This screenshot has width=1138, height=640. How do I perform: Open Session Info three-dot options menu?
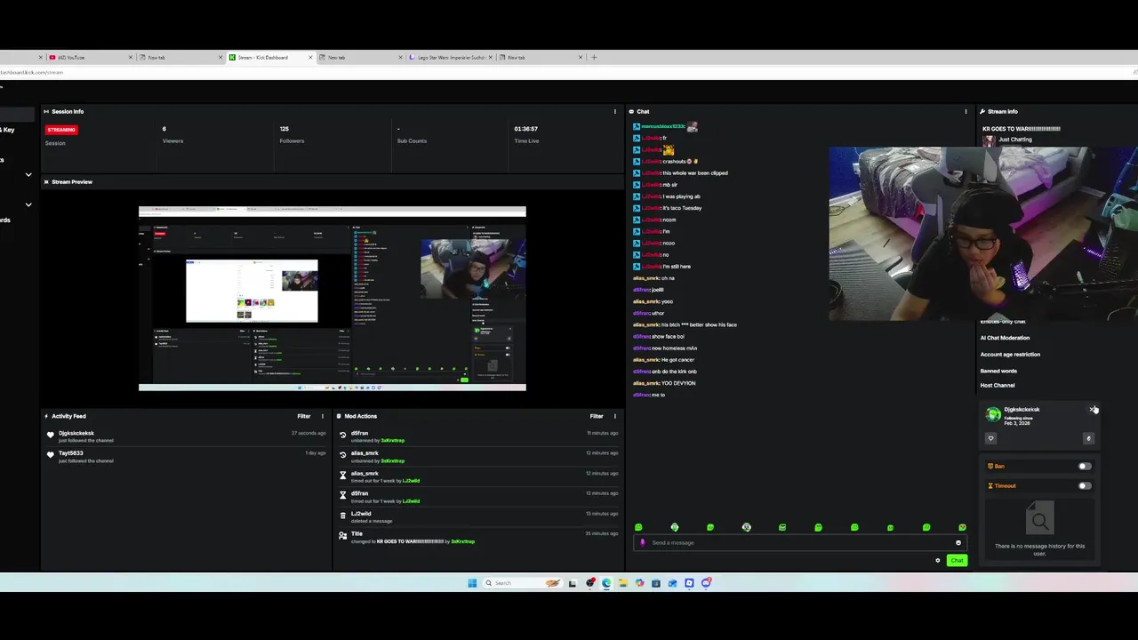[x=614, y=112]
